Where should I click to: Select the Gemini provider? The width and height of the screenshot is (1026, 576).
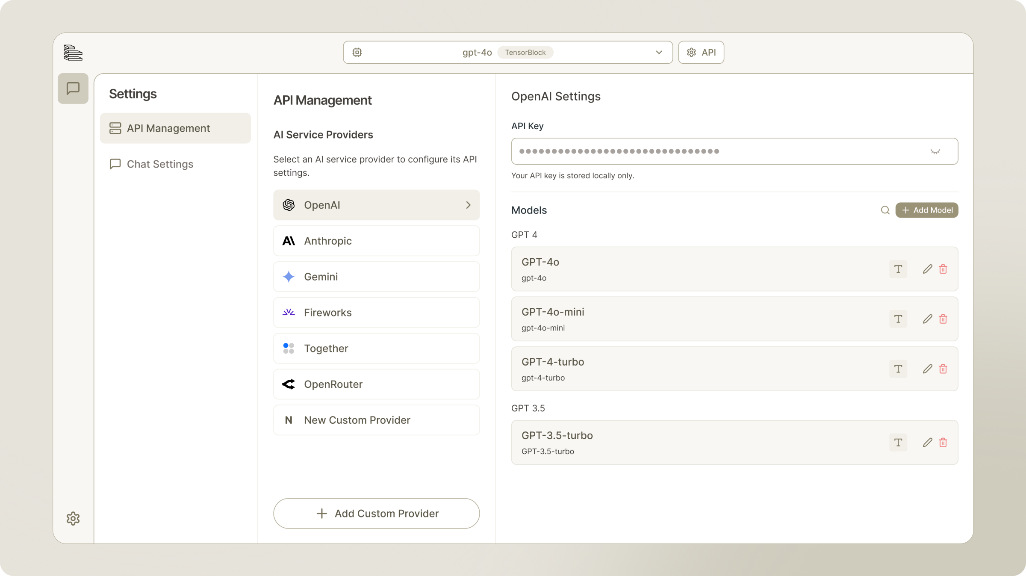pyautogui.click(x=376, y=277)
